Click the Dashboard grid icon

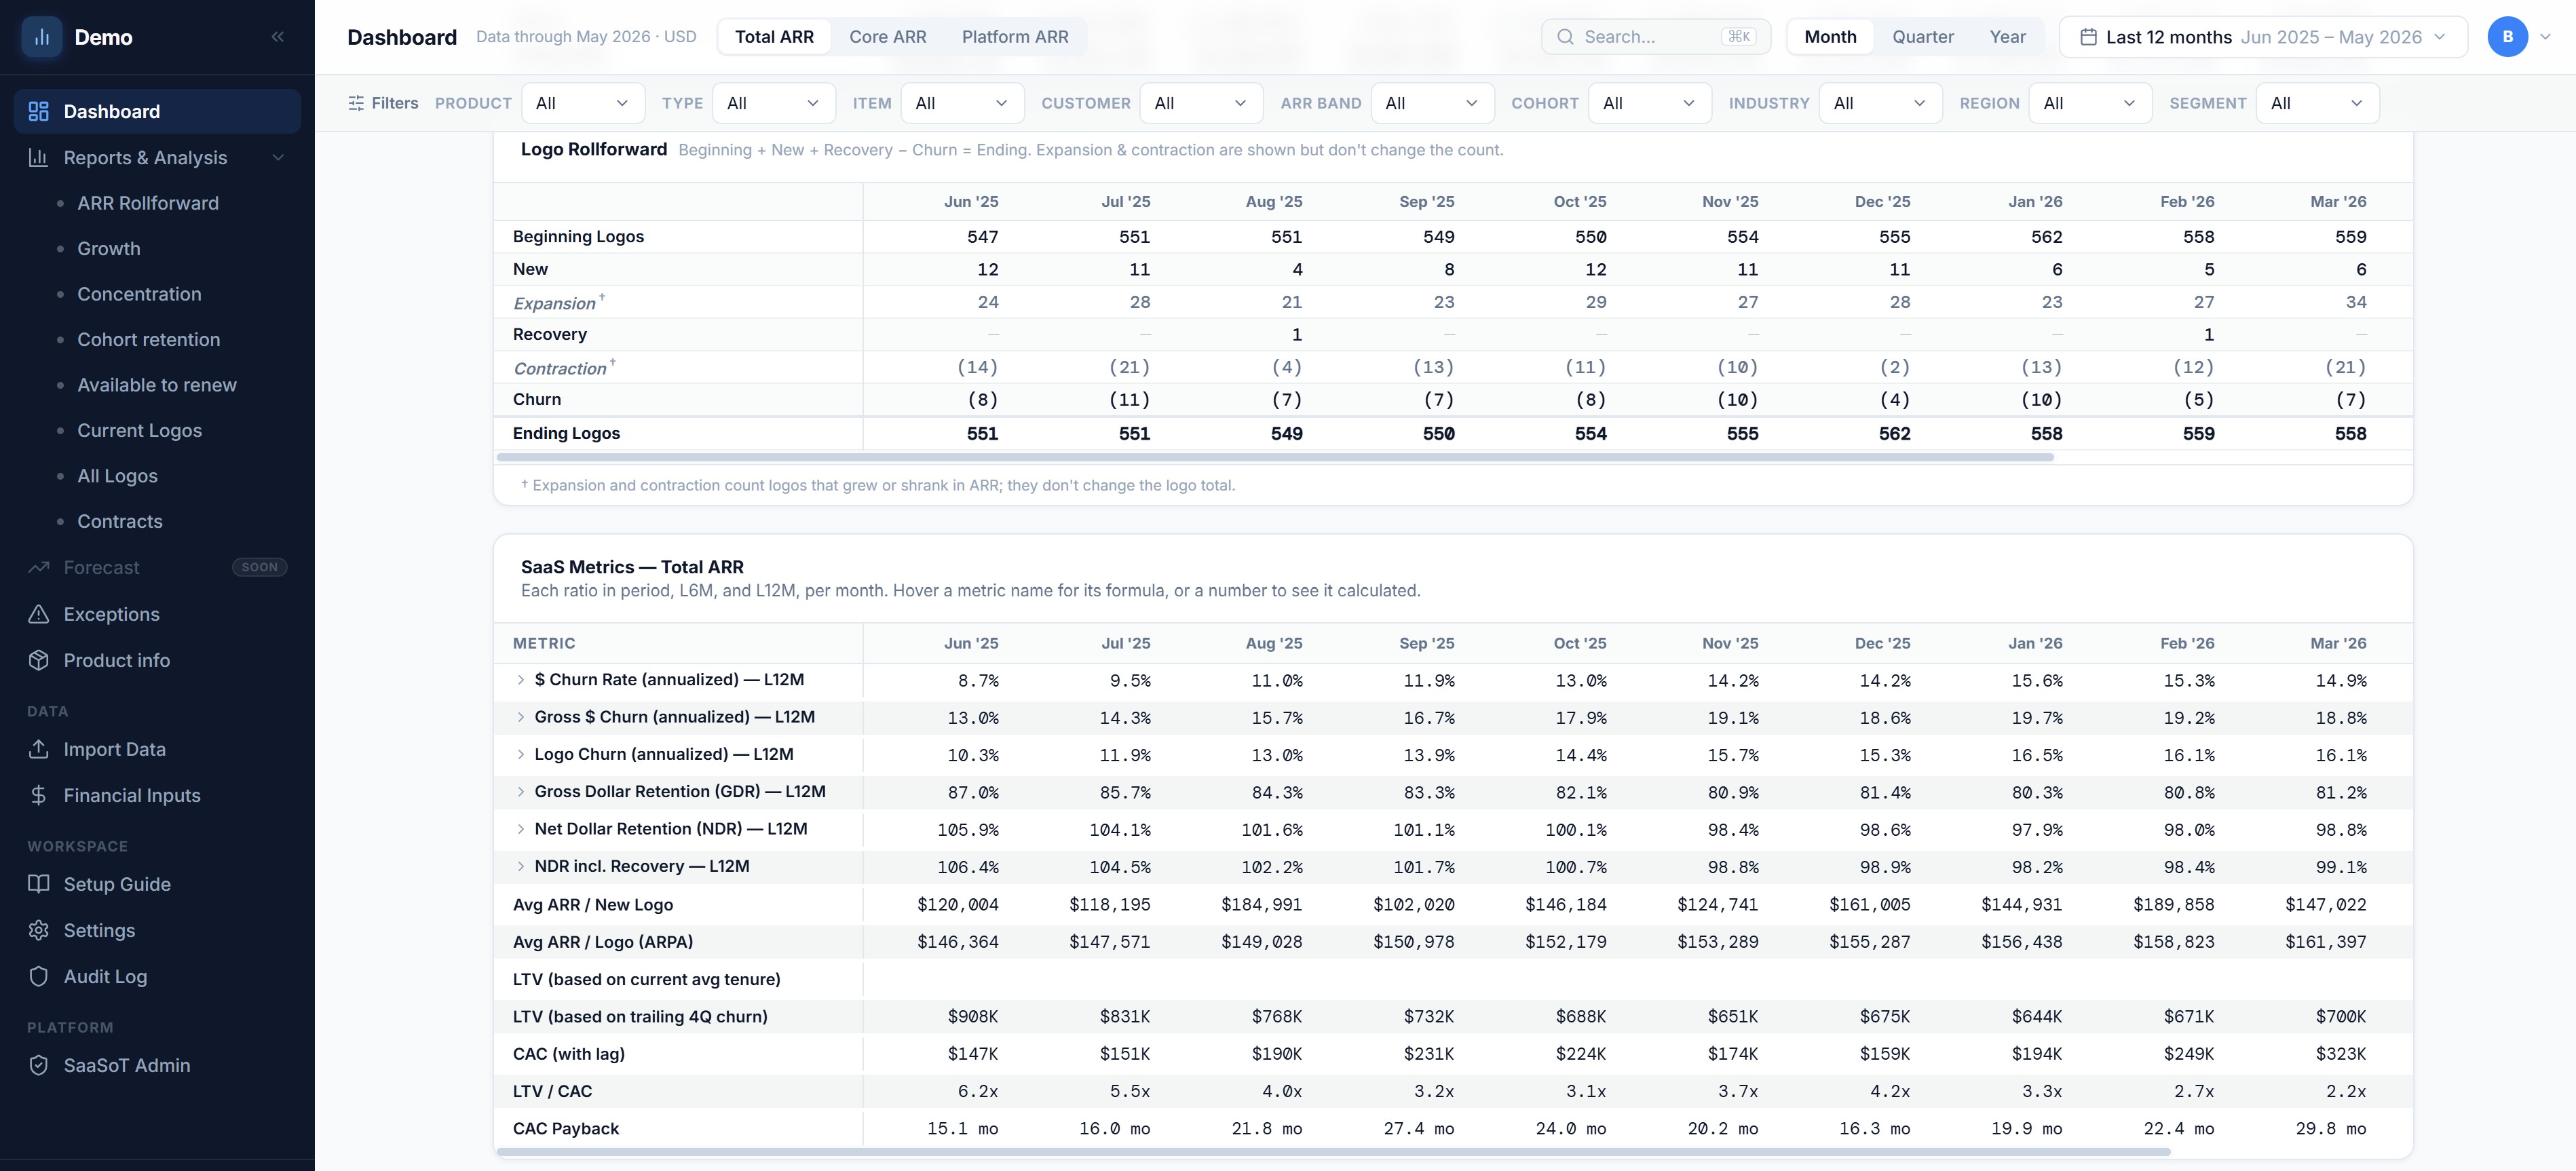tap(39, 111)
